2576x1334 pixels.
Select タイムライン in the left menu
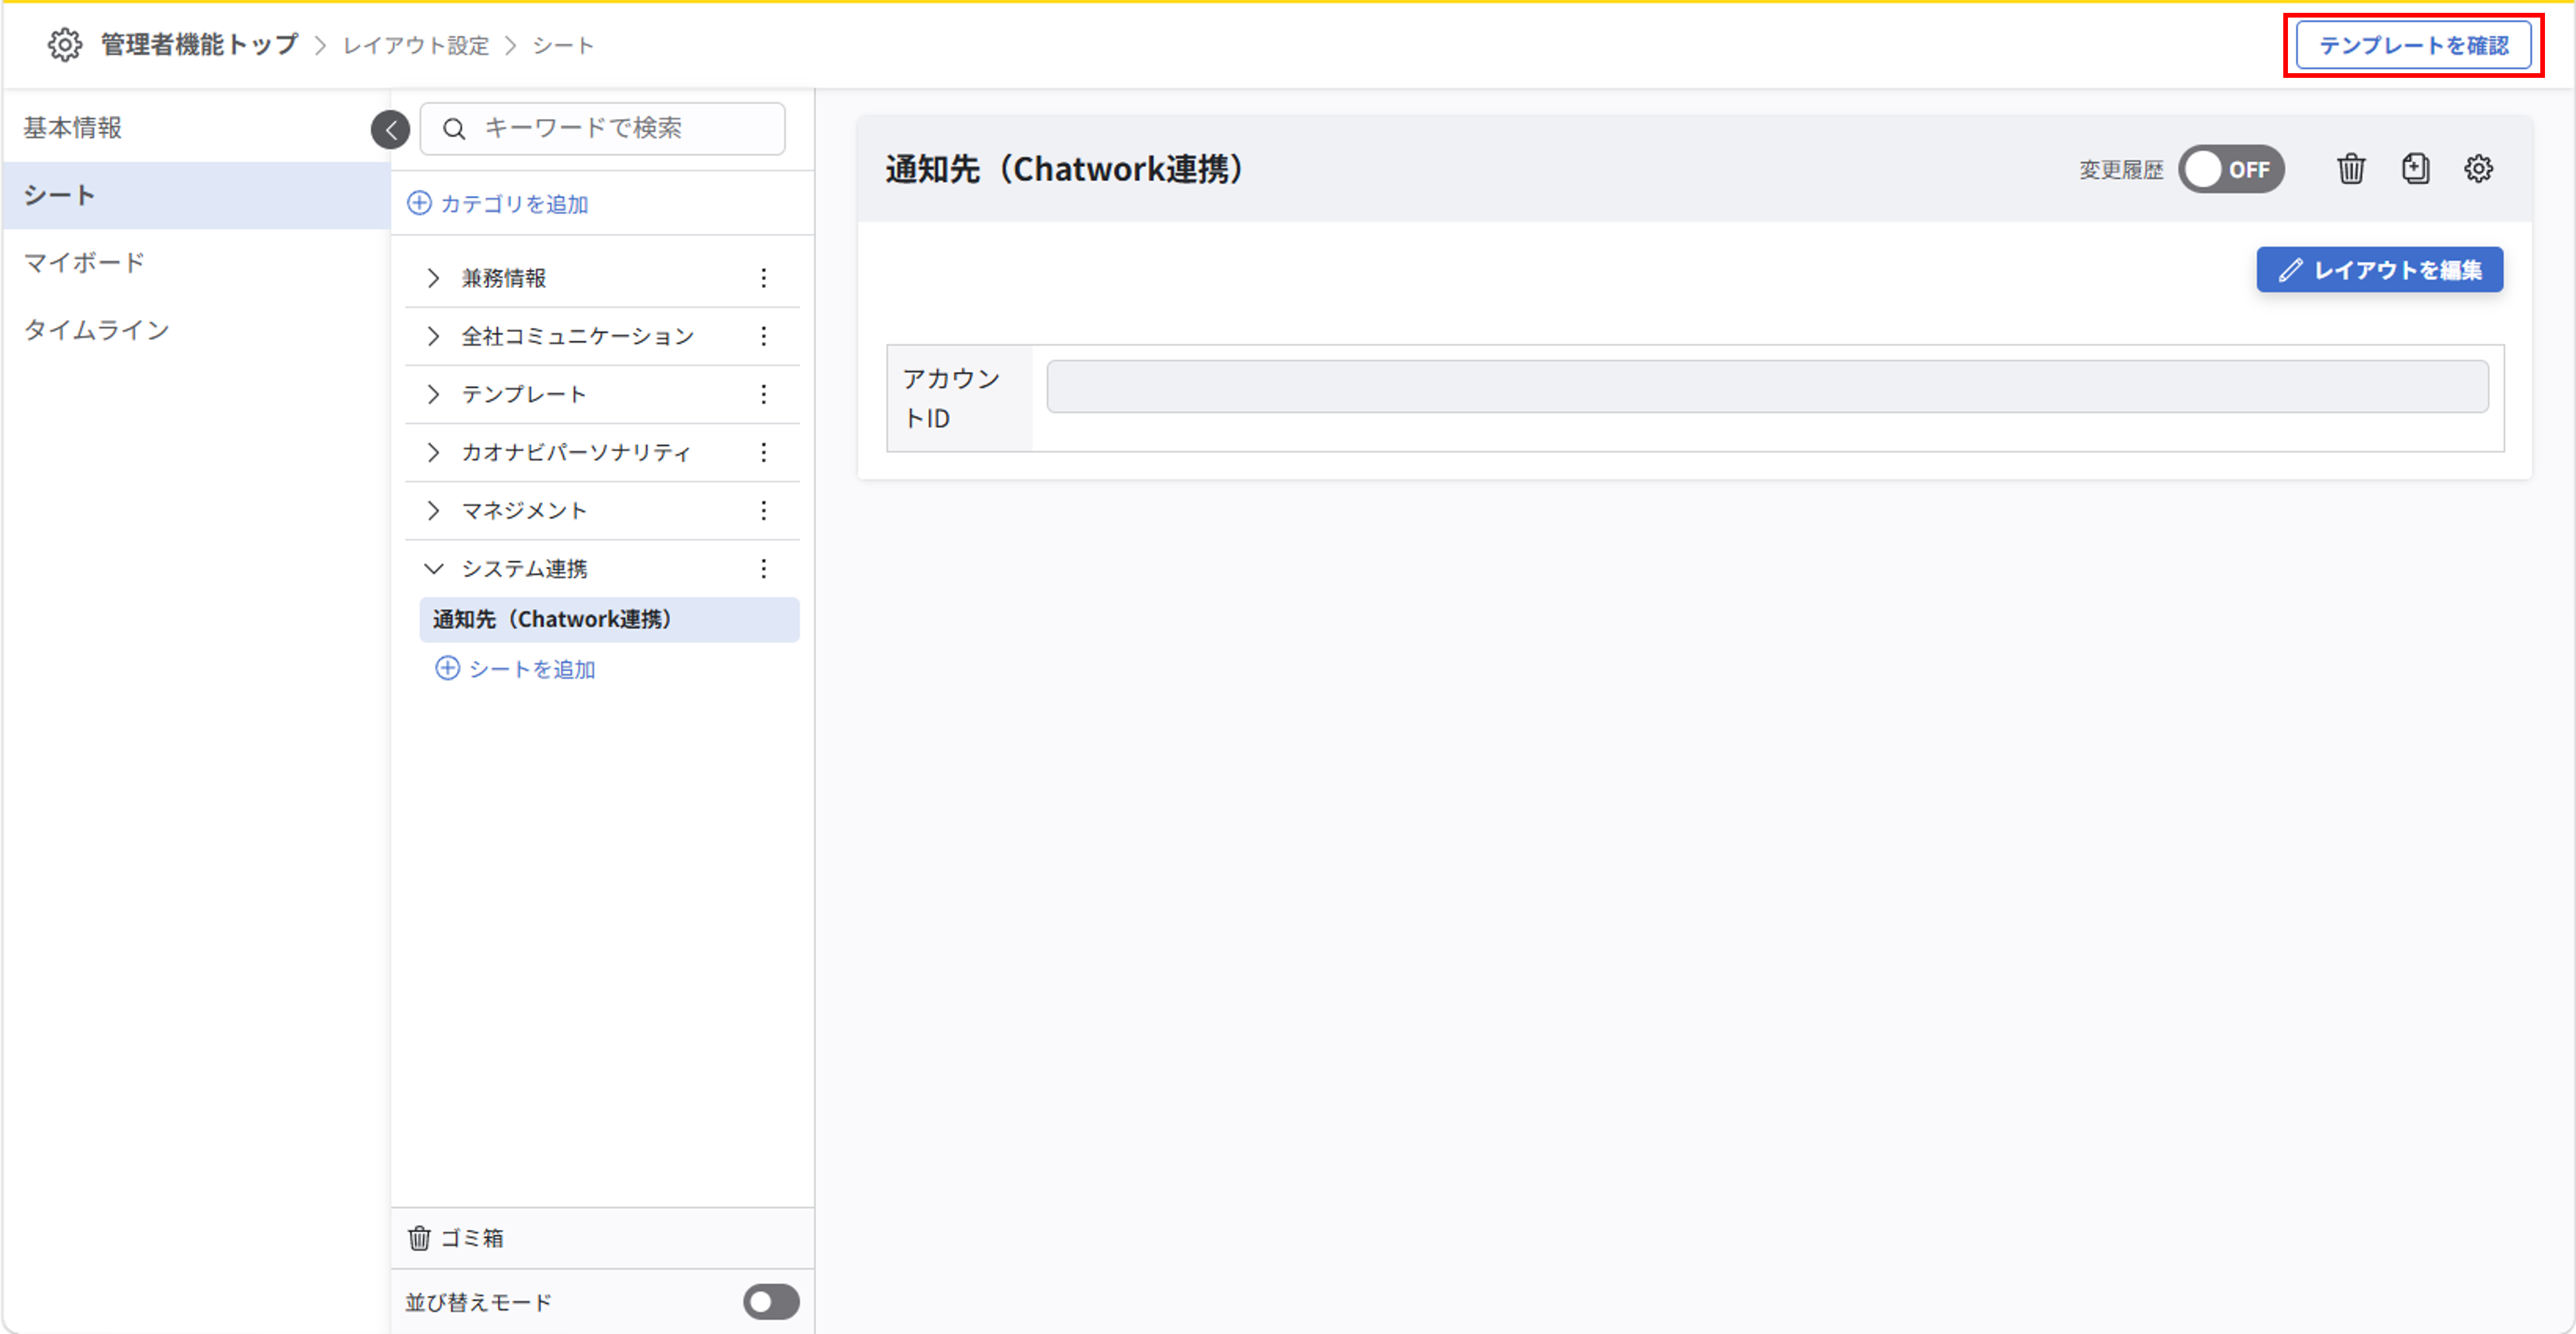coord(196,329)
